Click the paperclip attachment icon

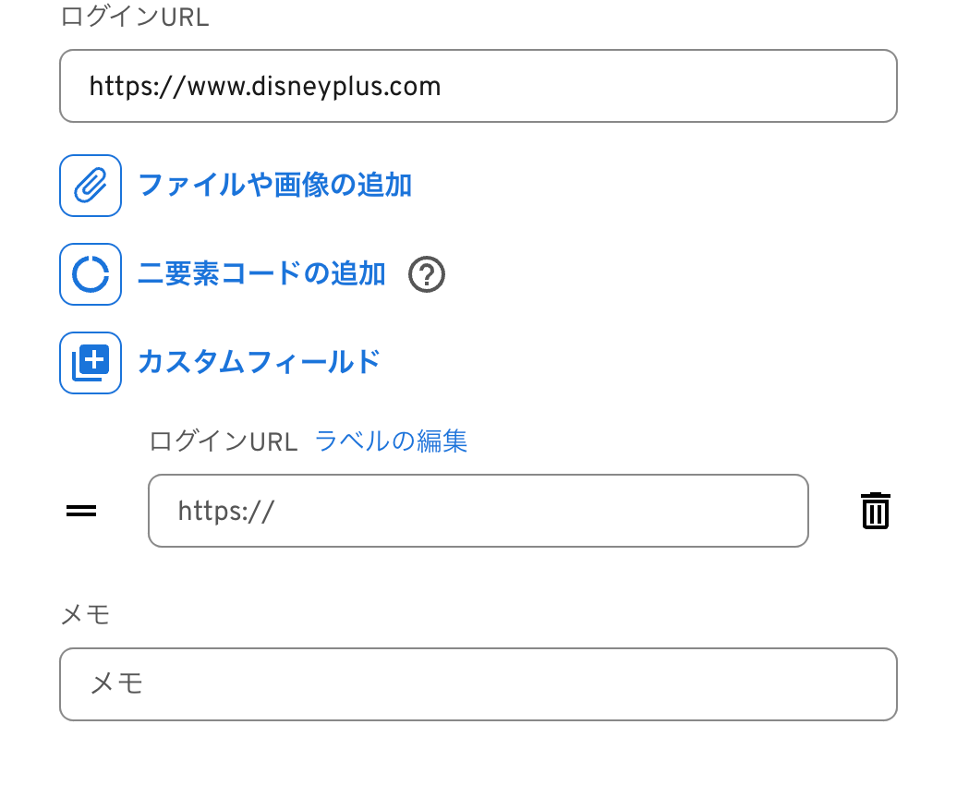(91, 186)
